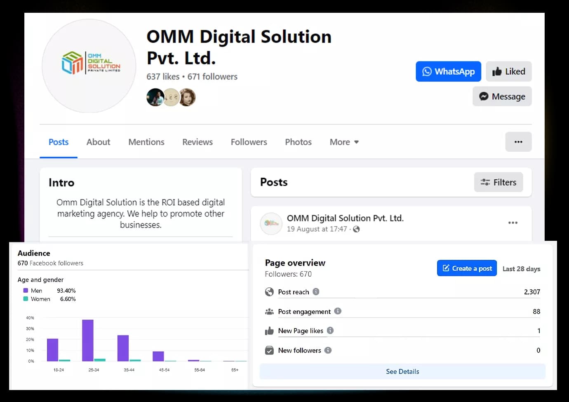Open the posts Filters options

(498, 182)
